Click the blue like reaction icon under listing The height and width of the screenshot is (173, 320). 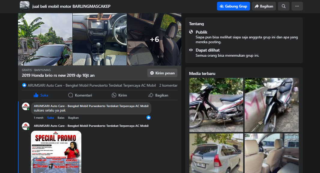click(x=24, y=85)
